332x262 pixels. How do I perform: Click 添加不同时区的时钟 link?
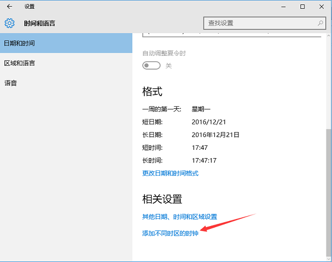(x=170, y=233)
